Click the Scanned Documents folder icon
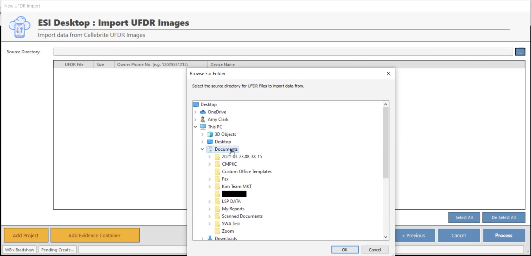 point(217,216)
